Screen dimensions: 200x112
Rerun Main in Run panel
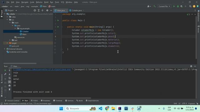(5, 70)
